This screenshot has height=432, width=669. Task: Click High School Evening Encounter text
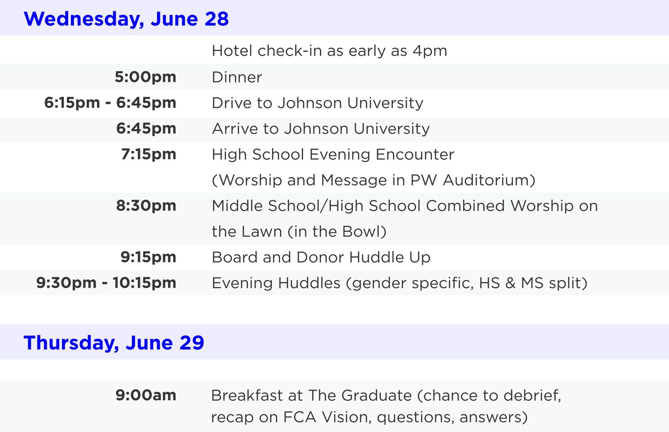click(x=333, y=155)
